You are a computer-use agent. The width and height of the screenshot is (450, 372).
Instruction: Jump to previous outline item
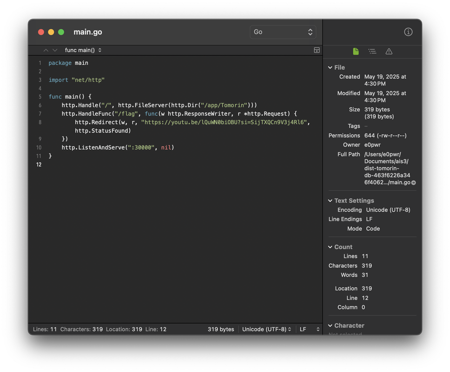pyautogui.click(x=46, y=50)
